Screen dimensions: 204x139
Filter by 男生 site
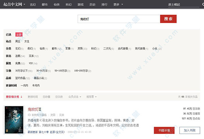pyautogui.click(x=18, y=41)
